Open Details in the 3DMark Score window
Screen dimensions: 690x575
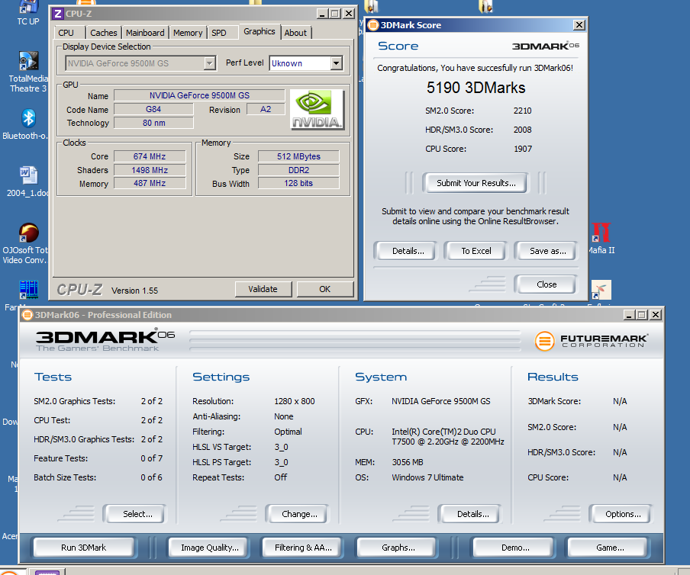click(408, 251)
